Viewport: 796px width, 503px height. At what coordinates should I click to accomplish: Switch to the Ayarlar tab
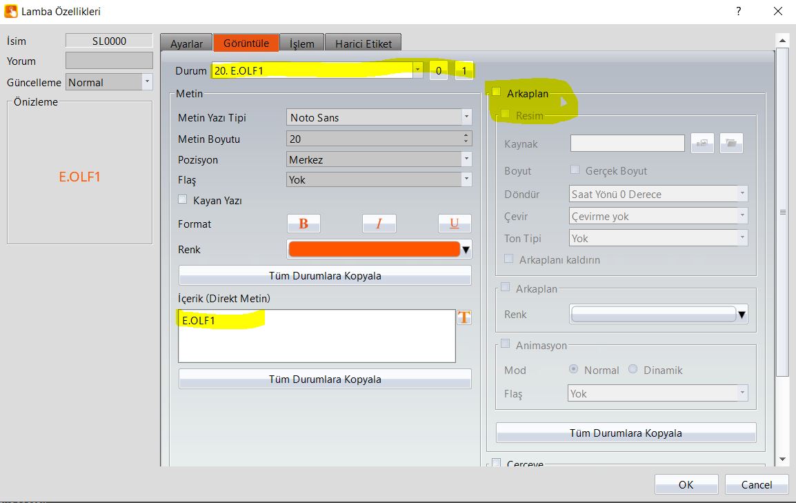click(186, 43)
